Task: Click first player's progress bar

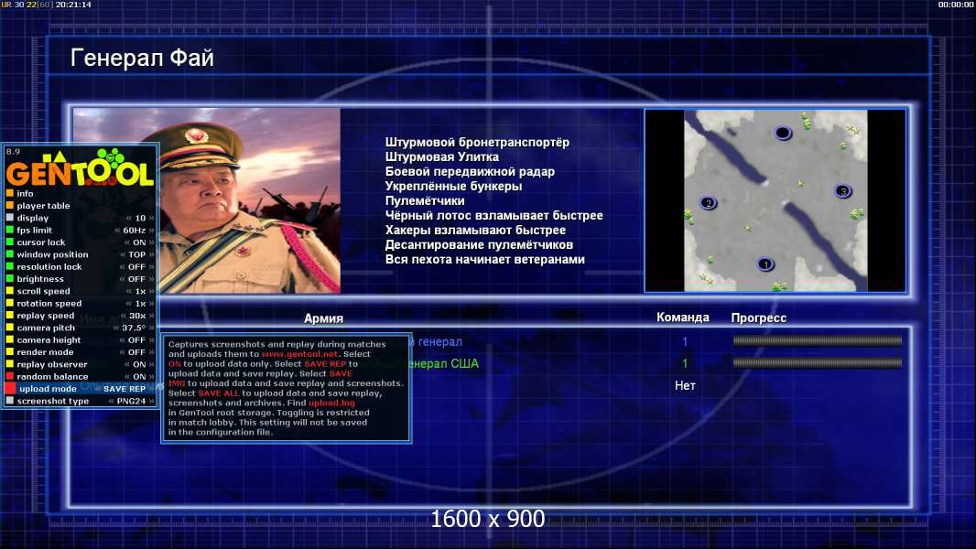Action: click(x=818, y=340)
